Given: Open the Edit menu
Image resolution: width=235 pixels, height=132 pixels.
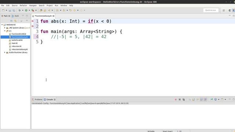Looking at the screenshot, I should coord(8,5).
